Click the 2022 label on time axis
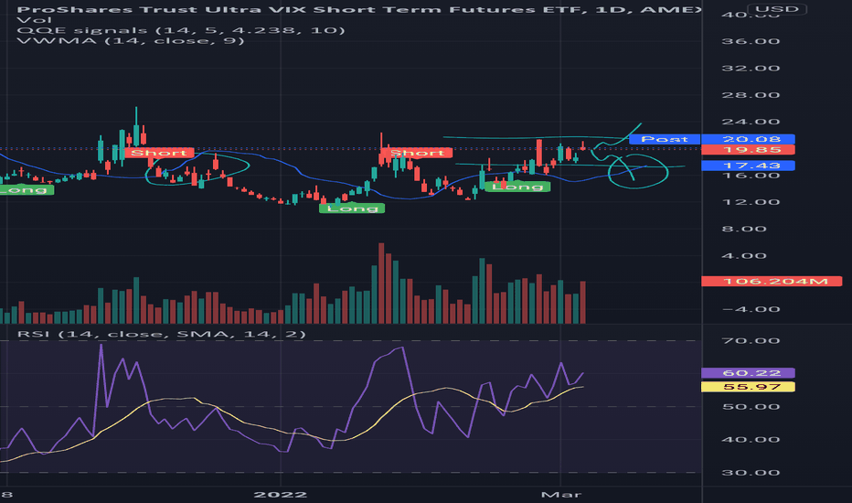852x503 pixels. [281, 494]
